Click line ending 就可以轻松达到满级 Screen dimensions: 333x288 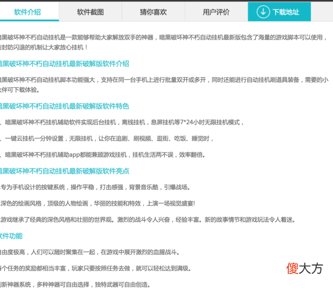pyautogui.click(x=96, y=268)
